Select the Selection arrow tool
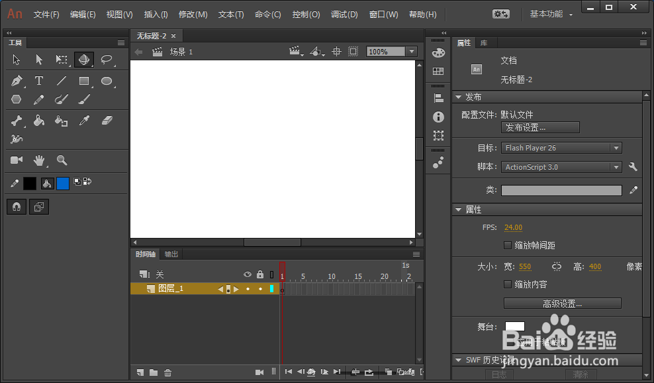This screenshot has width=654, height=383. click(17, 60)
